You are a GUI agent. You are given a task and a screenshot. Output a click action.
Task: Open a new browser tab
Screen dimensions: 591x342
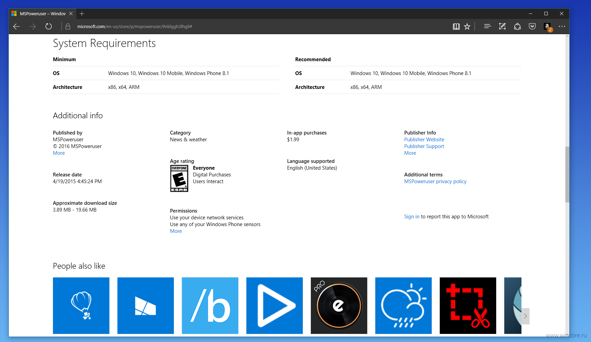(x=82, y=14)
